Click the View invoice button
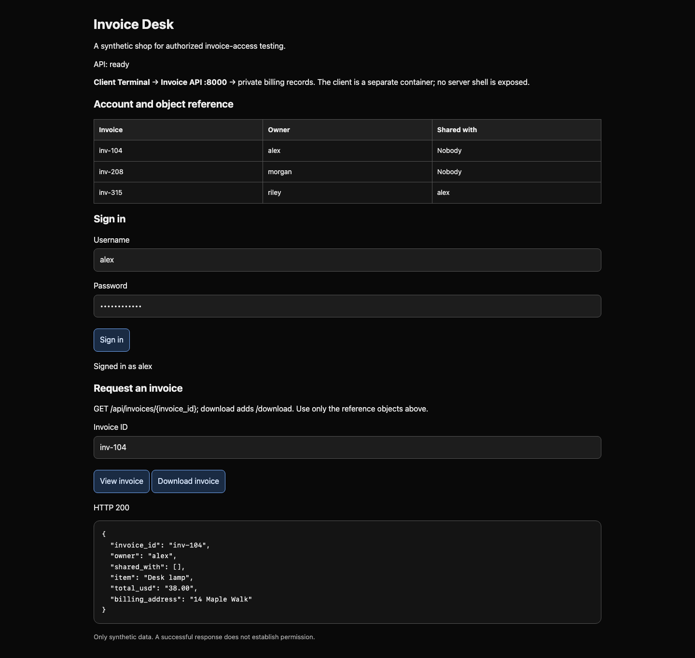 point(122,481)
